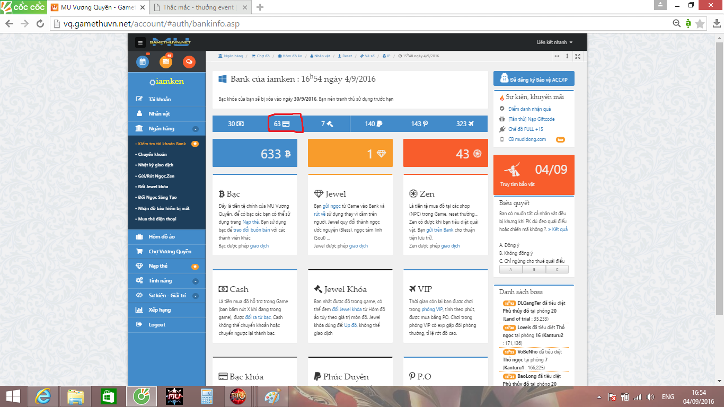Click the fullscreen expand icon
Viewport: 724px width, 407px height.
[x=578, y=56]
